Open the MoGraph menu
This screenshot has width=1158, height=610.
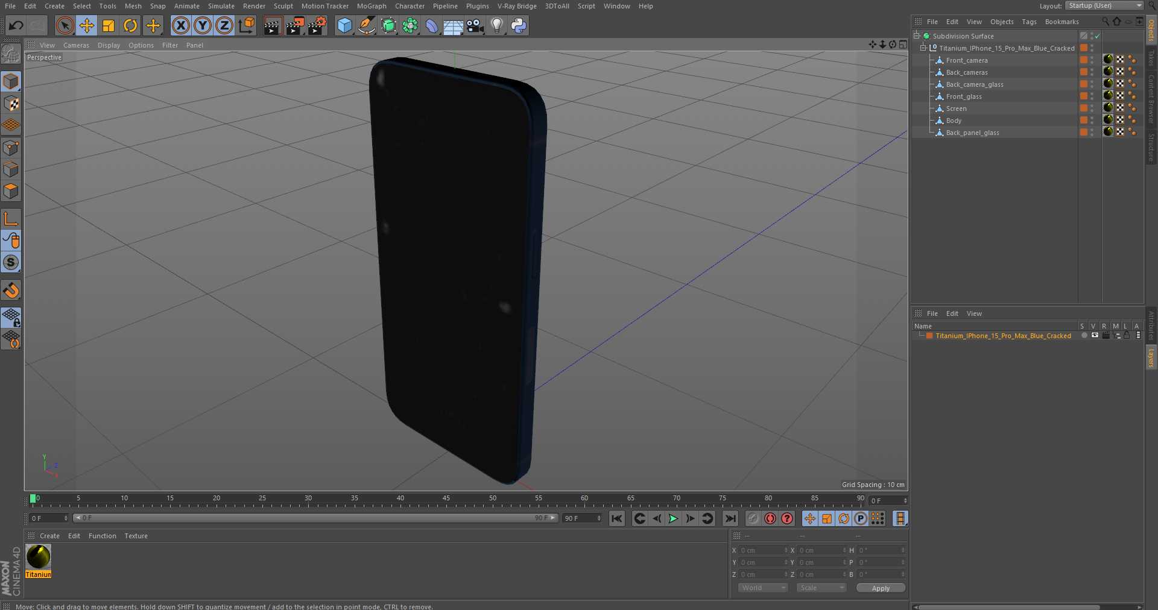pyautogui.click(x=372, y=6)
